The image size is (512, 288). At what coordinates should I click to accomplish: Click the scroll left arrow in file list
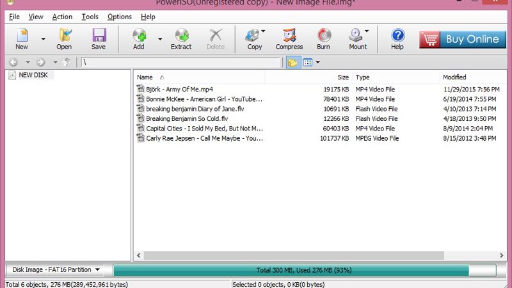(x=139, y=255)
